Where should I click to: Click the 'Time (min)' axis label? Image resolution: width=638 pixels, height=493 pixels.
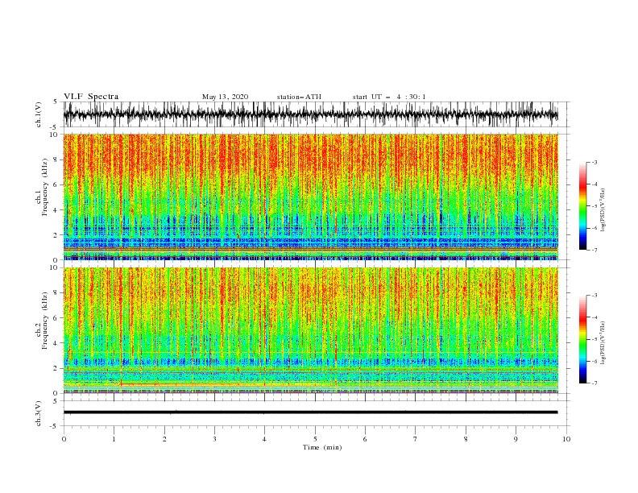tap(322, 447)
